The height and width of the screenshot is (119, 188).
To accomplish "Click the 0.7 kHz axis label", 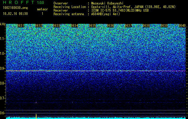I will tap(2, 98).
